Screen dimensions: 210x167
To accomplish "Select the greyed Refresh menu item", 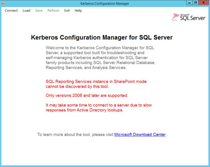I will (53, 11).
